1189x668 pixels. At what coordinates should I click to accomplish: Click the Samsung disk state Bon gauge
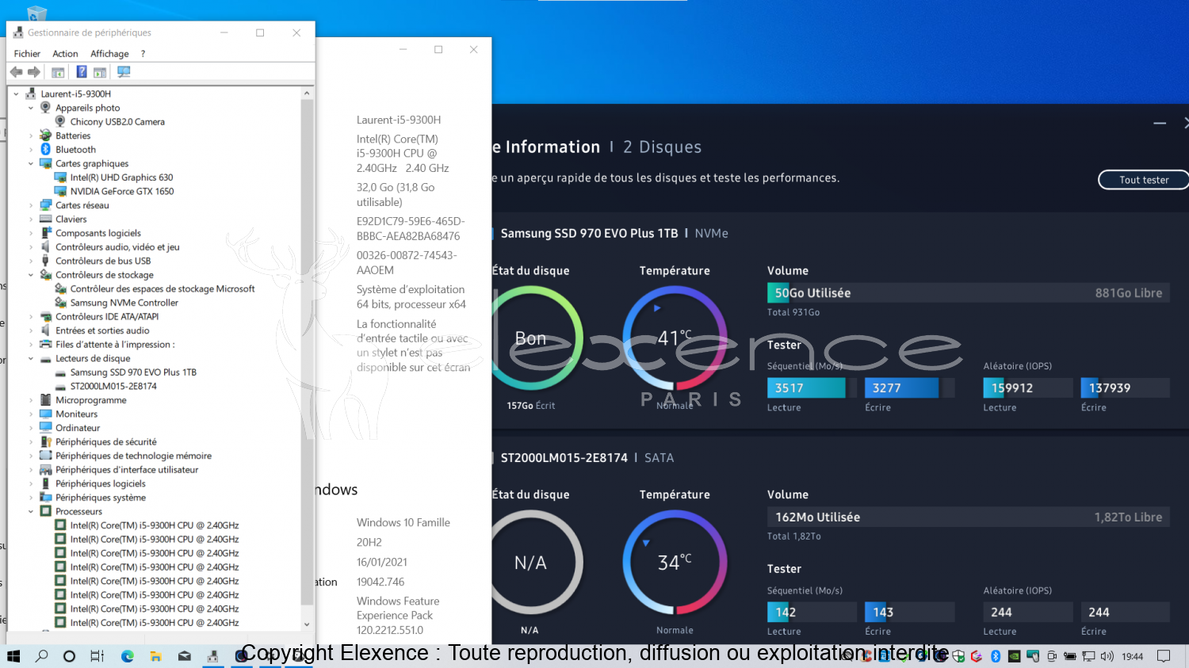pos(533,338)
